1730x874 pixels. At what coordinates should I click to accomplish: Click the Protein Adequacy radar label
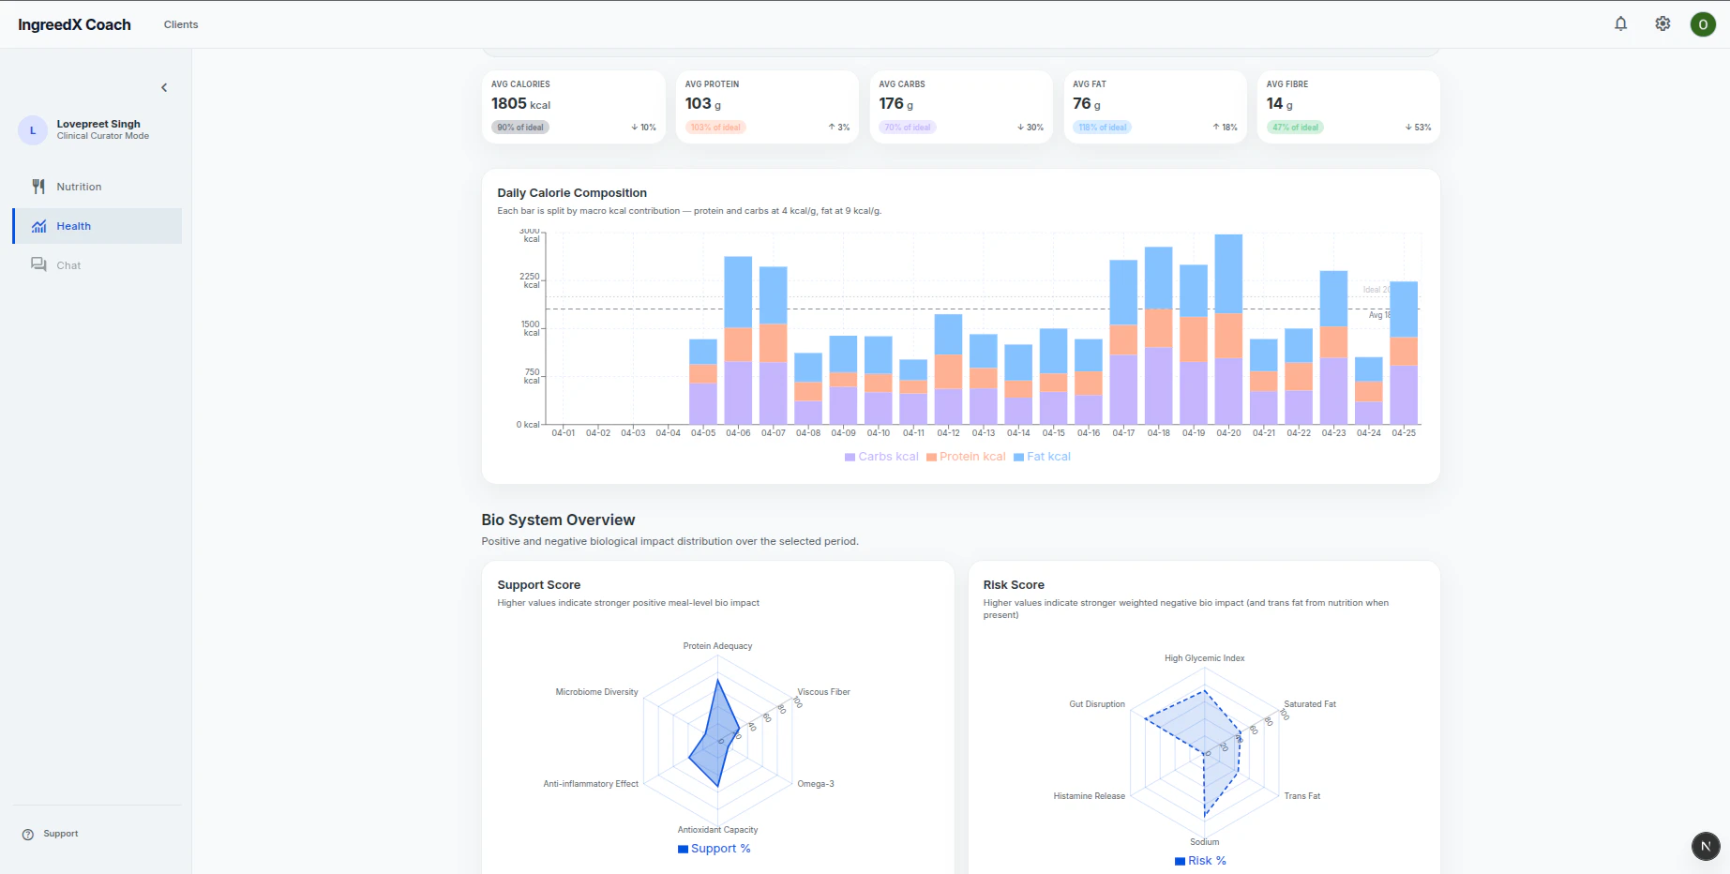pyautogui.click(x=717, y=646)
